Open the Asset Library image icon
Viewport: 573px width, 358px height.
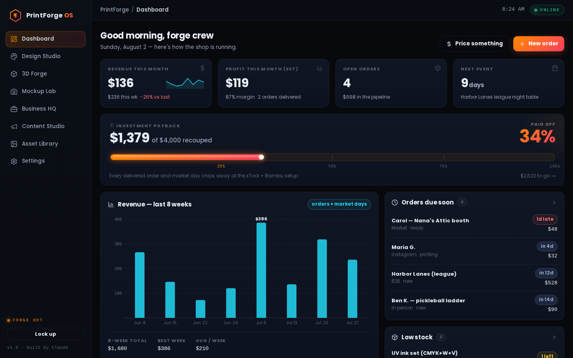[14, 144]
